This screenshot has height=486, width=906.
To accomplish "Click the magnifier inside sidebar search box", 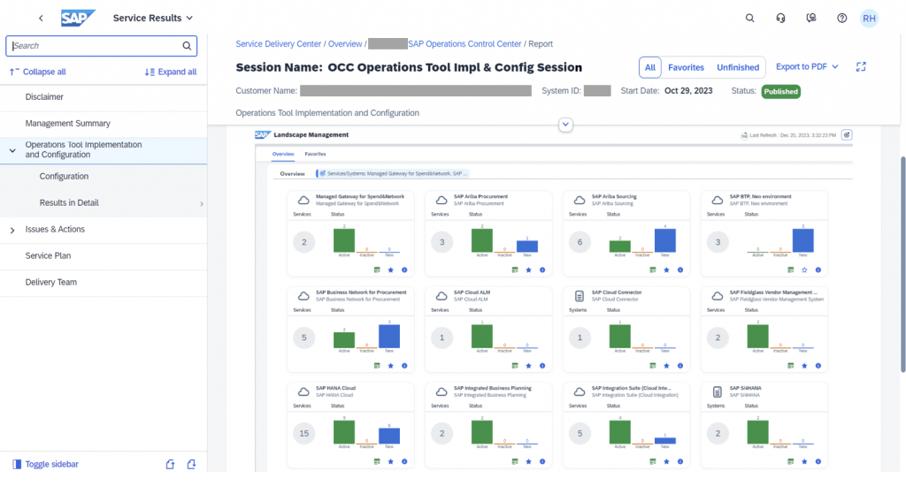I will 187,46.
